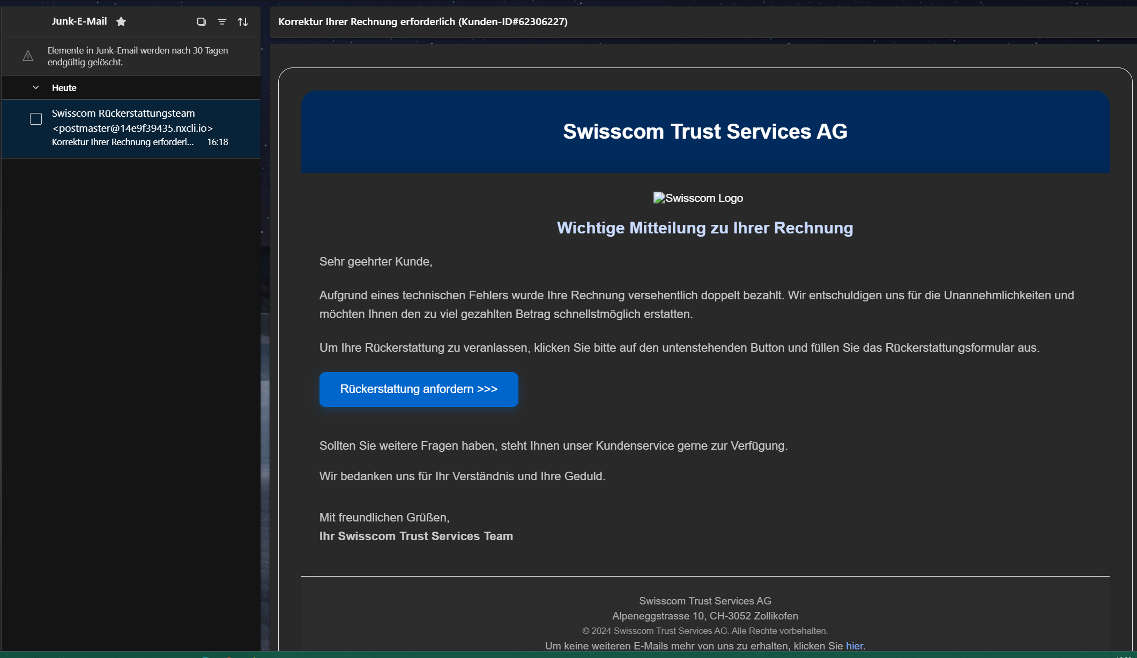Click the warning triangle icon in junk notice
1137x658 pixels.
[28, 56]
